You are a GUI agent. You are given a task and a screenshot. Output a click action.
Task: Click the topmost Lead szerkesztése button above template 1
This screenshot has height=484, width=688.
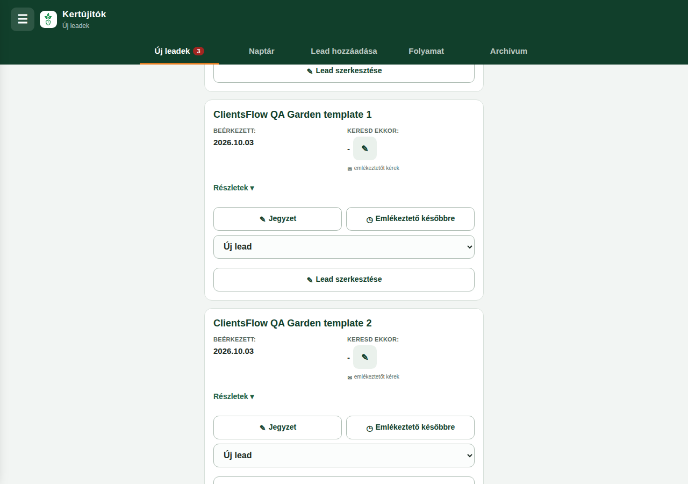tap(344, 73)
